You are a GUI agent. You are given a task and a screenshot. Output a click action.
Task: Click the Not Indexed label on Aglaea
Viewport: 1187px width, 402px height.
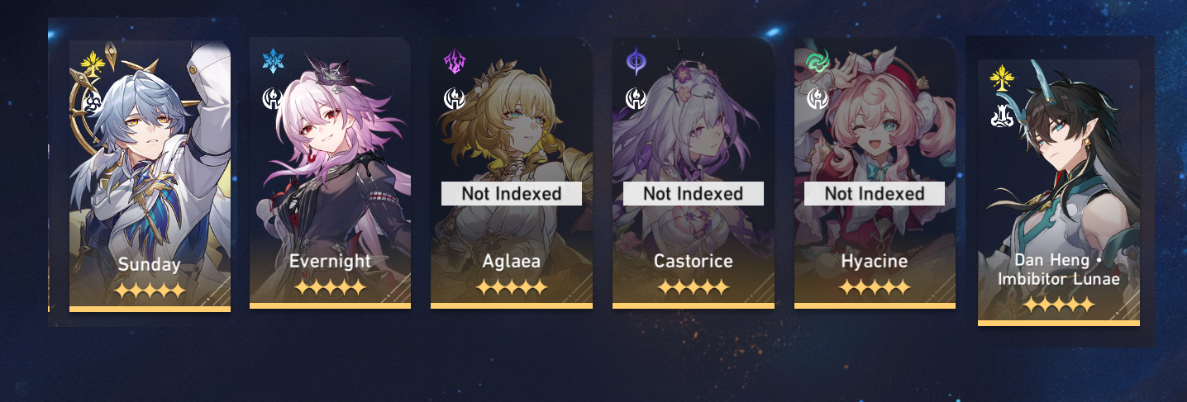(x=512, y=194)
